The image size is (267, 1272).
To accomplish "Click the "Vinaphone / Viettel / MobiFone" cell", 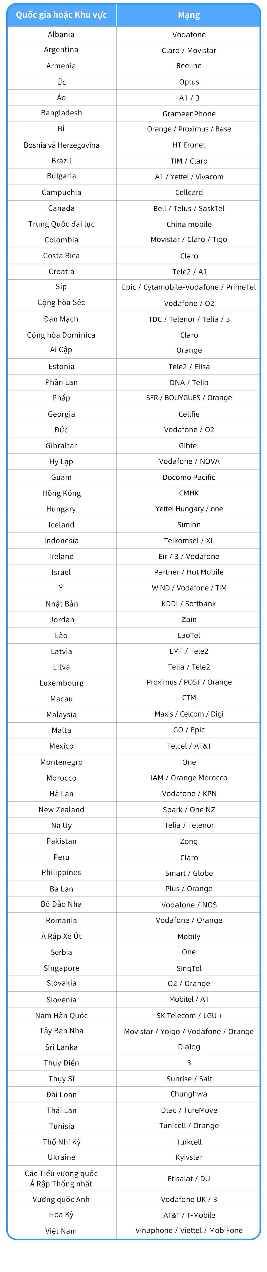I will click(x=189, y=1230).
